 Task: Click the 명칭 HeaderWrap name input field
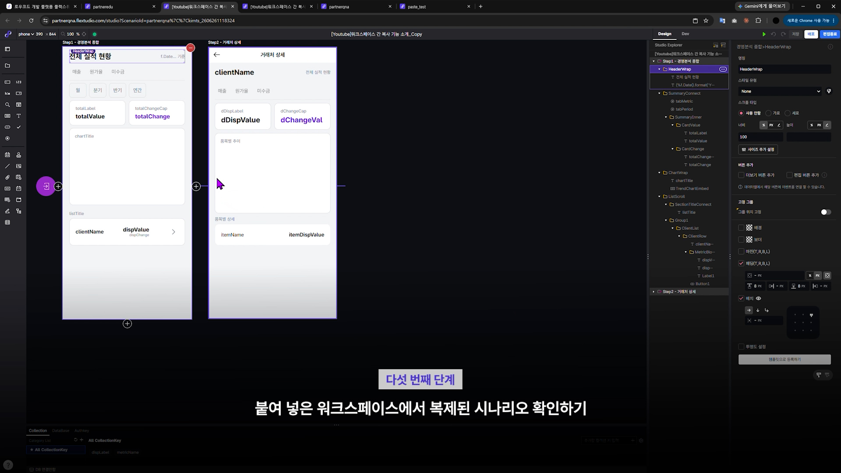(x=784, y=69)
